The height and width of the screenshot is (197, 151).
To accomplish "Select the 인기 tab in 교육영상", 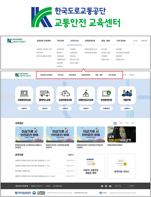I will [133, 123].
